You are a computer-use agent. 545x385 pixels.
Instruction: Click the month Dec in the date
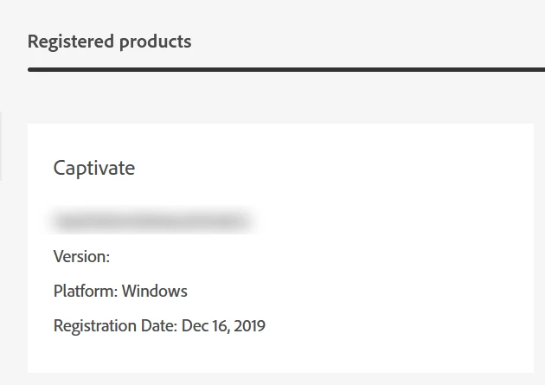(194, 326)
